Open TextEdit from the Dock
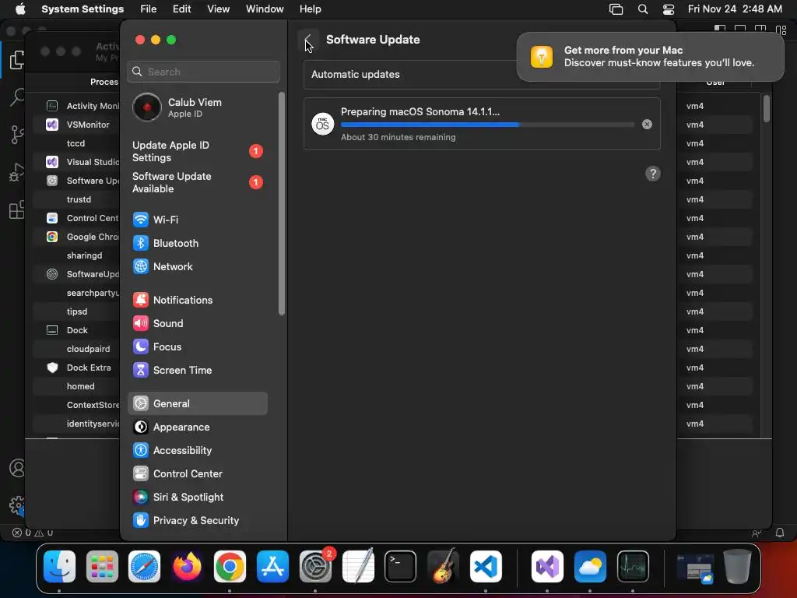Screen dimensions: 797x598 click(358, 566)
